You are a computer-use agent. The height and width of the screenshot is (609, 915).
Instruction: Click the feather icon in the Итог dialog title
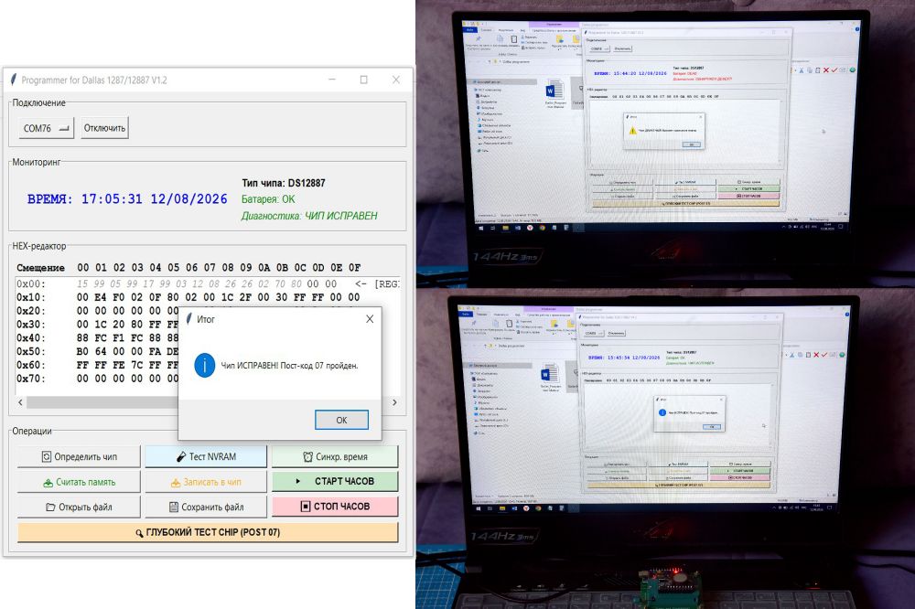(x=188, y=319)
